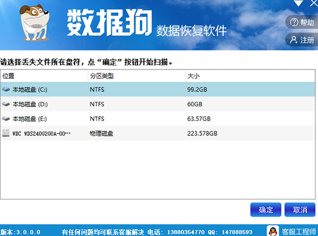Click the QQ number 147888593
The image size is (318, 236).
point(237,232)
